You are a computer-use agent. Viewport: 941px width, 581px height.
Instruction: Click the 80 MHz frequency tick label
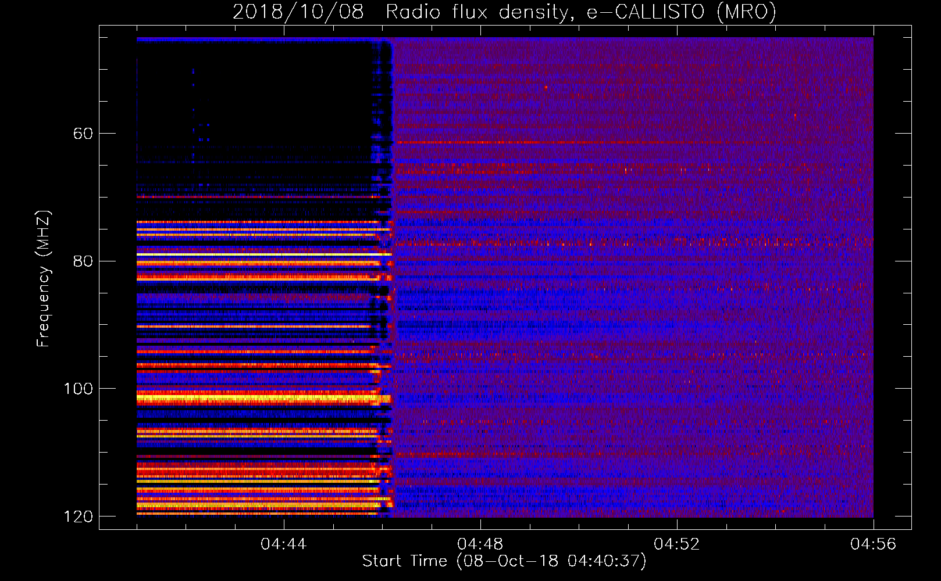pyautogui.click(x=83, y=261)
